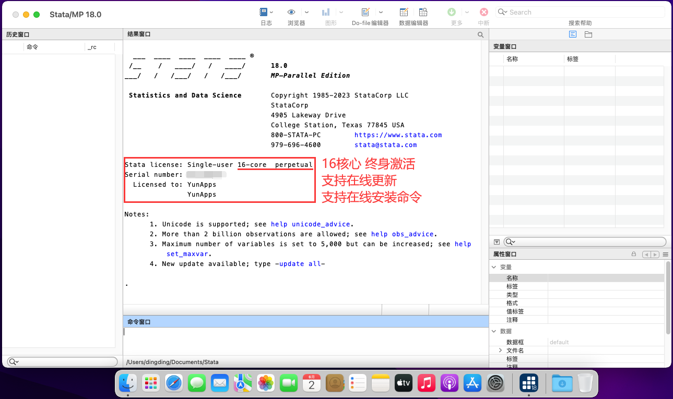This screenshot has width=673, height=399.
Task: Toggle the lock in 属性窗口 header
Action: click(x=634, y=254)
